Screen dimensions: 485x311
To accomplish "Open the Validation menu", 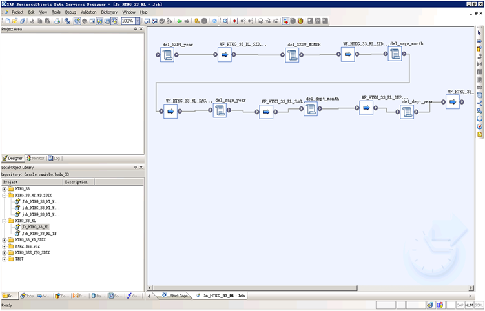I will click(x=88, y=12).
